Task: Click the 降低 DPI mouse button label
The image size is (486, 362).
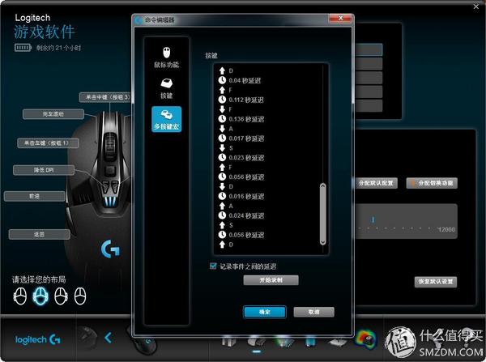Action: coord(44,170)
